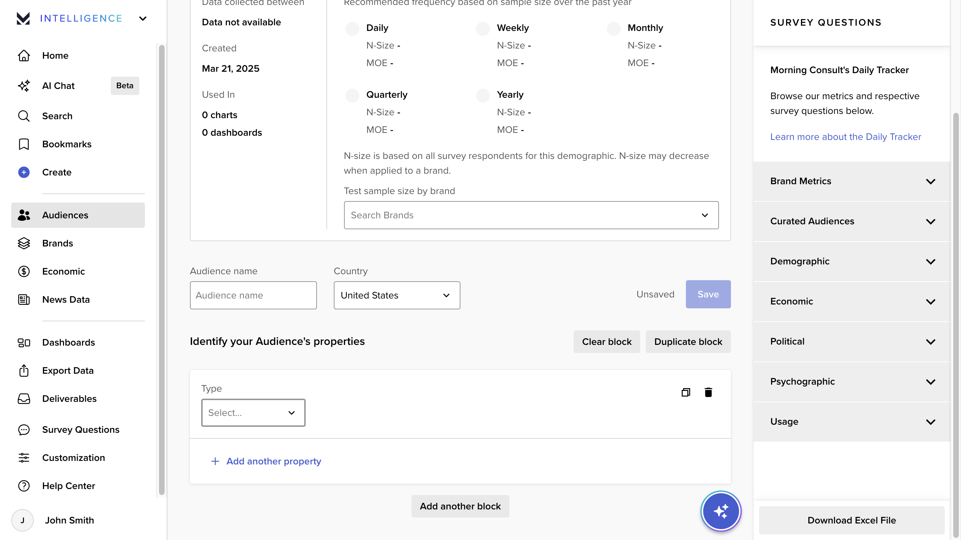Click the Bookmarks icon in sidebar
Viewport: 961px width, 540px height.
click(x=24, y=144)
